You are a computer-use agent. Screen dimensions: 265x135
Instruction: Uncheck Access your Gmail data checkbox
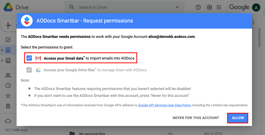29,58
